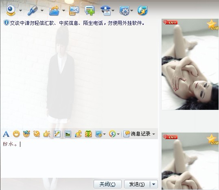Expand the voice chat options arrow
Viewport: 219px width, 190px height.
pyautogui.click(x=42, y=11)
